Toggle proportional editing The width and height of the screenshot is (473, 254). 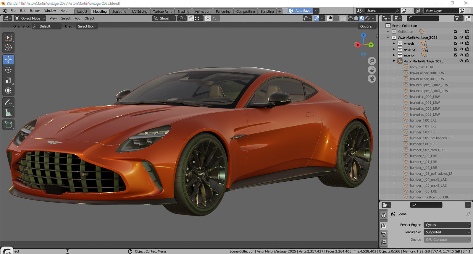208,18
